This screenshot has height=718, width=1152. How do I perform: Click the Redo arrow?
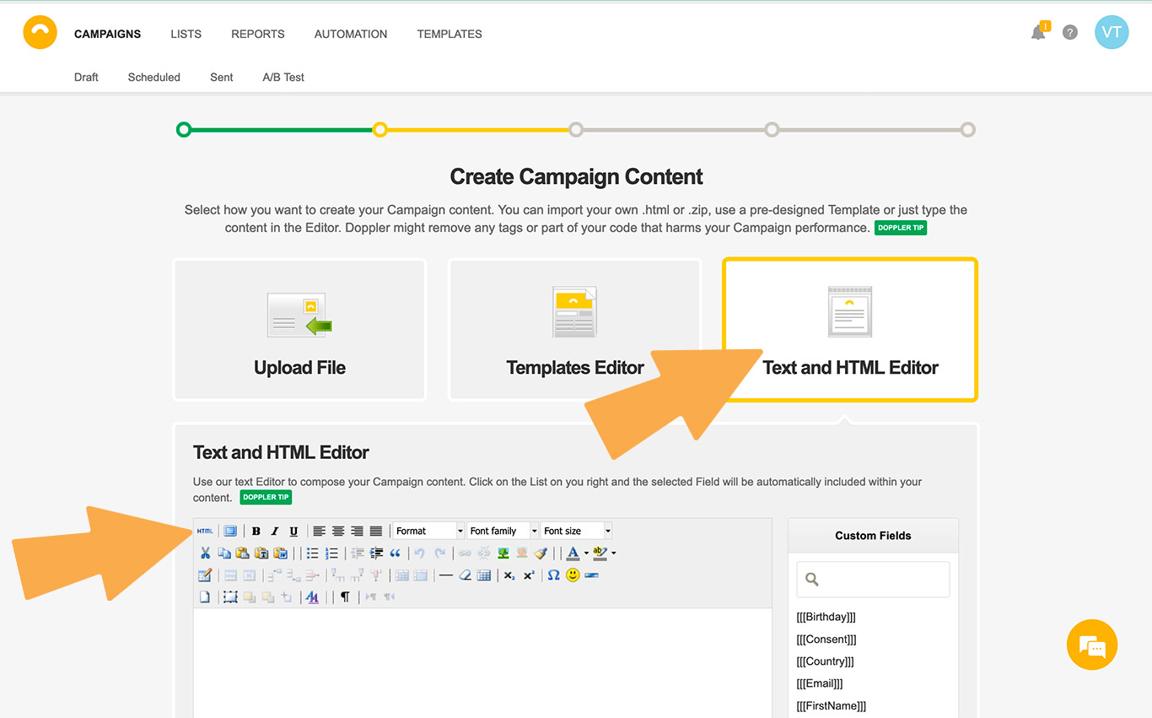pyautogui.click(x=440, y=553)
